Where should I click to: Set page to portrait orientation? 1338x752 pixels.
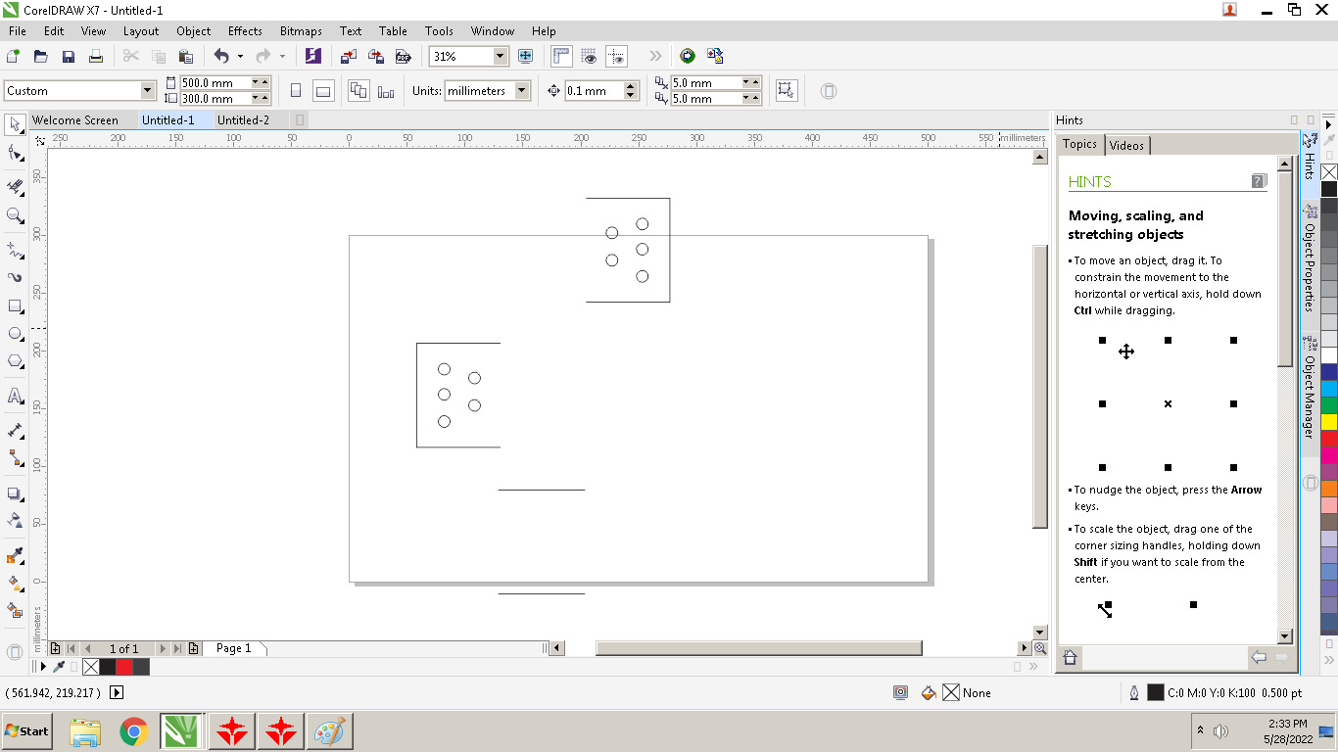click(x=296, y=91)
